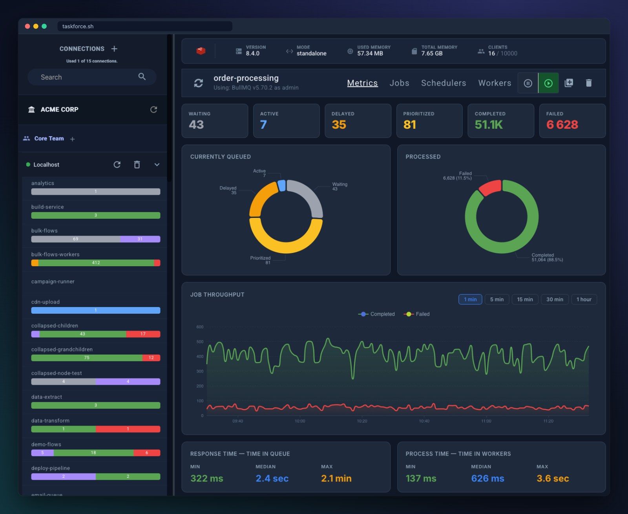This screenshot has height=514, width=628.
Task: Click the cdn-upload blue progress bar
Action: click(96, 310)
